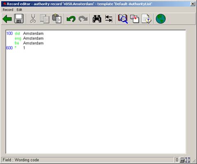Click the copy documents icon
The height and width of the screenshot is (164, 197).
tap(45, 19)
